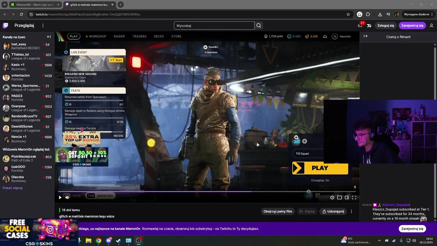437x246 pixels.
Task: Open the tab search dropdown arrow
Action: click(x=4, y=5)
